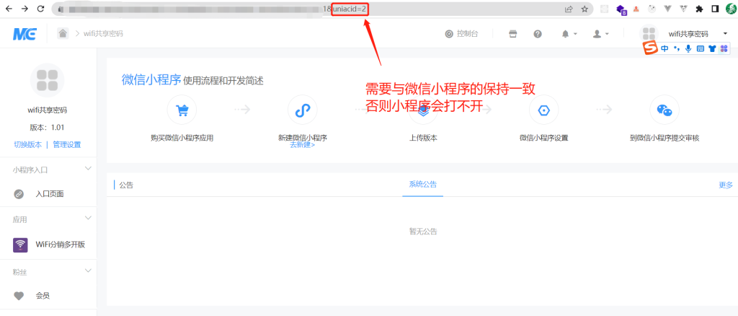Open the purple extension with the 8 badge
The image size is (738, 316).
coord(621,9)
